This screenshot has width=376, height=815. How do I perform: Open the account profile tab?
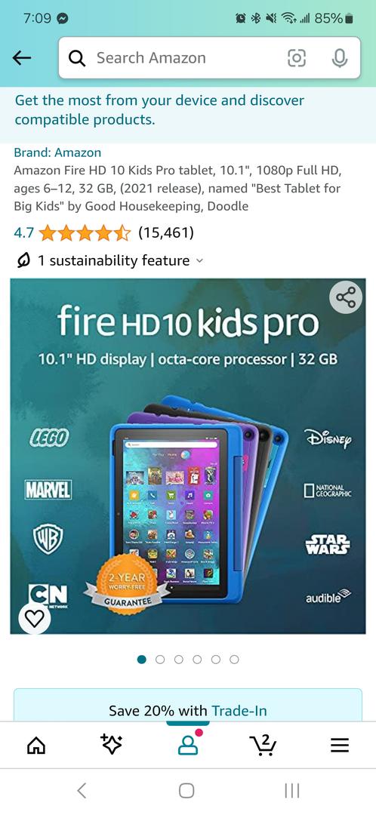(x=188, y=746)
